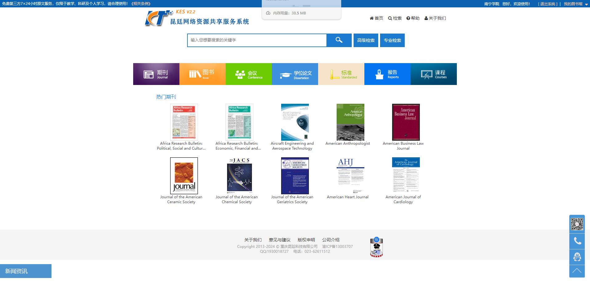Click the KES logo in header

point(158,18)
